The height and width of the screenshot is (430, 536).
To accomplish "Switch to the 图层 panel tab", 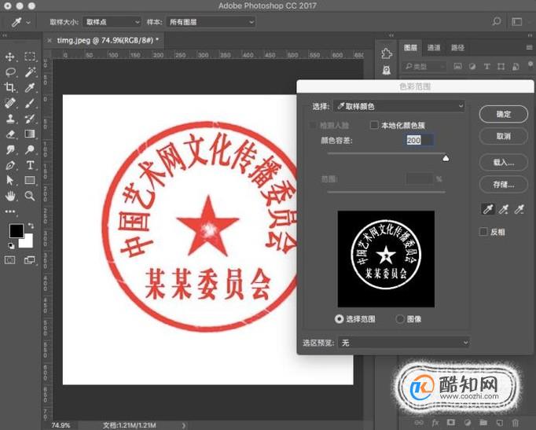I will coord(410,47).
